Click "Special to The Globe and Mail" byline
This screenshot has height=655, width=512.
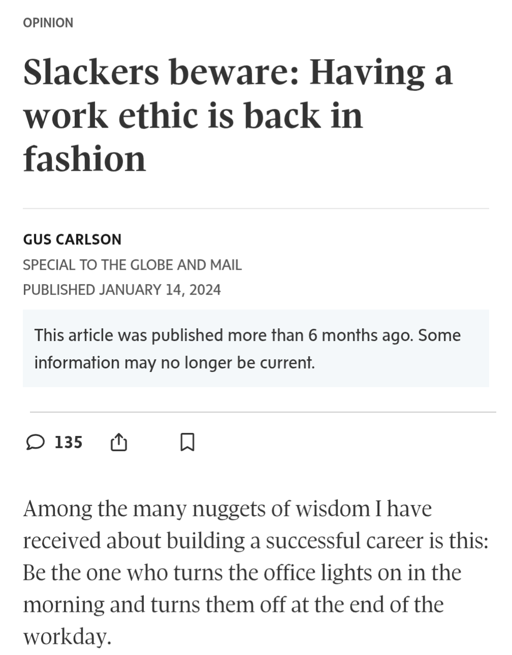132,265
